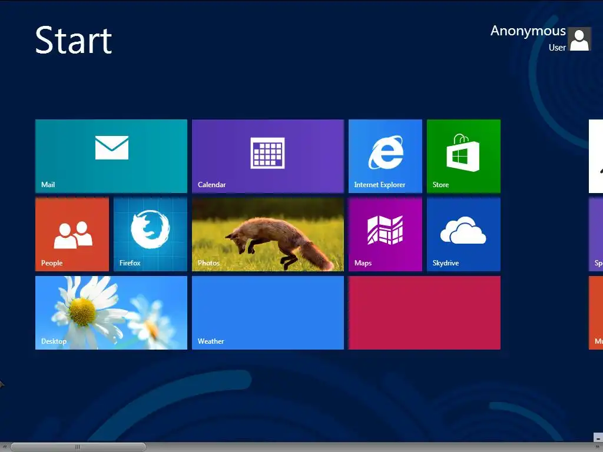This screenshot has width=603, height=452.
Task: Open the Weather tile
Action: coord(268,313)
